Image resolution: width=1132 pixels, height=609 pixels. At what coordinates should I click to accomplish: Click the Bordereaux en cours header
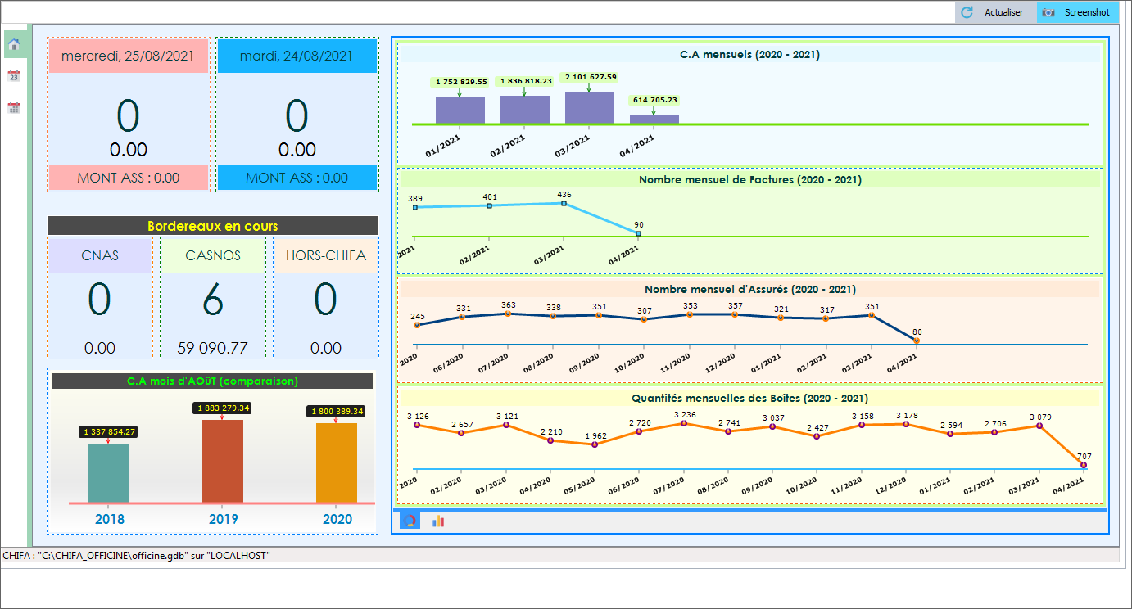click(213, 226)
